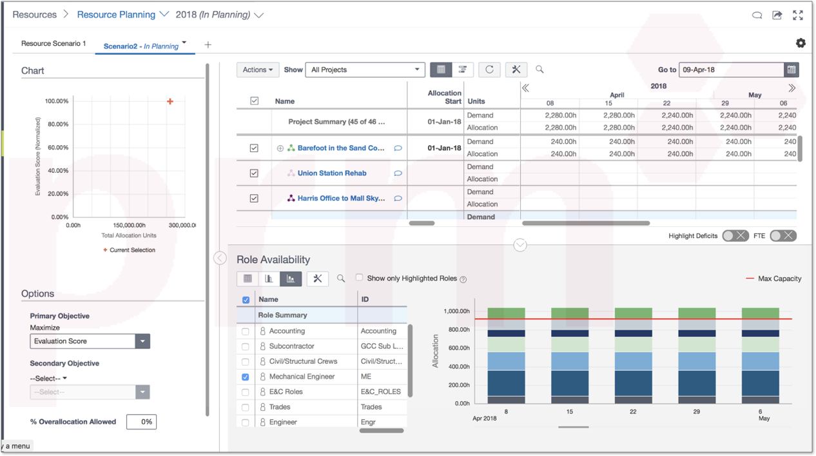The height and width of the screenshot is (456, 816).
Task: Enter fullscreen using the expand icon
Action: pos(798,15)
